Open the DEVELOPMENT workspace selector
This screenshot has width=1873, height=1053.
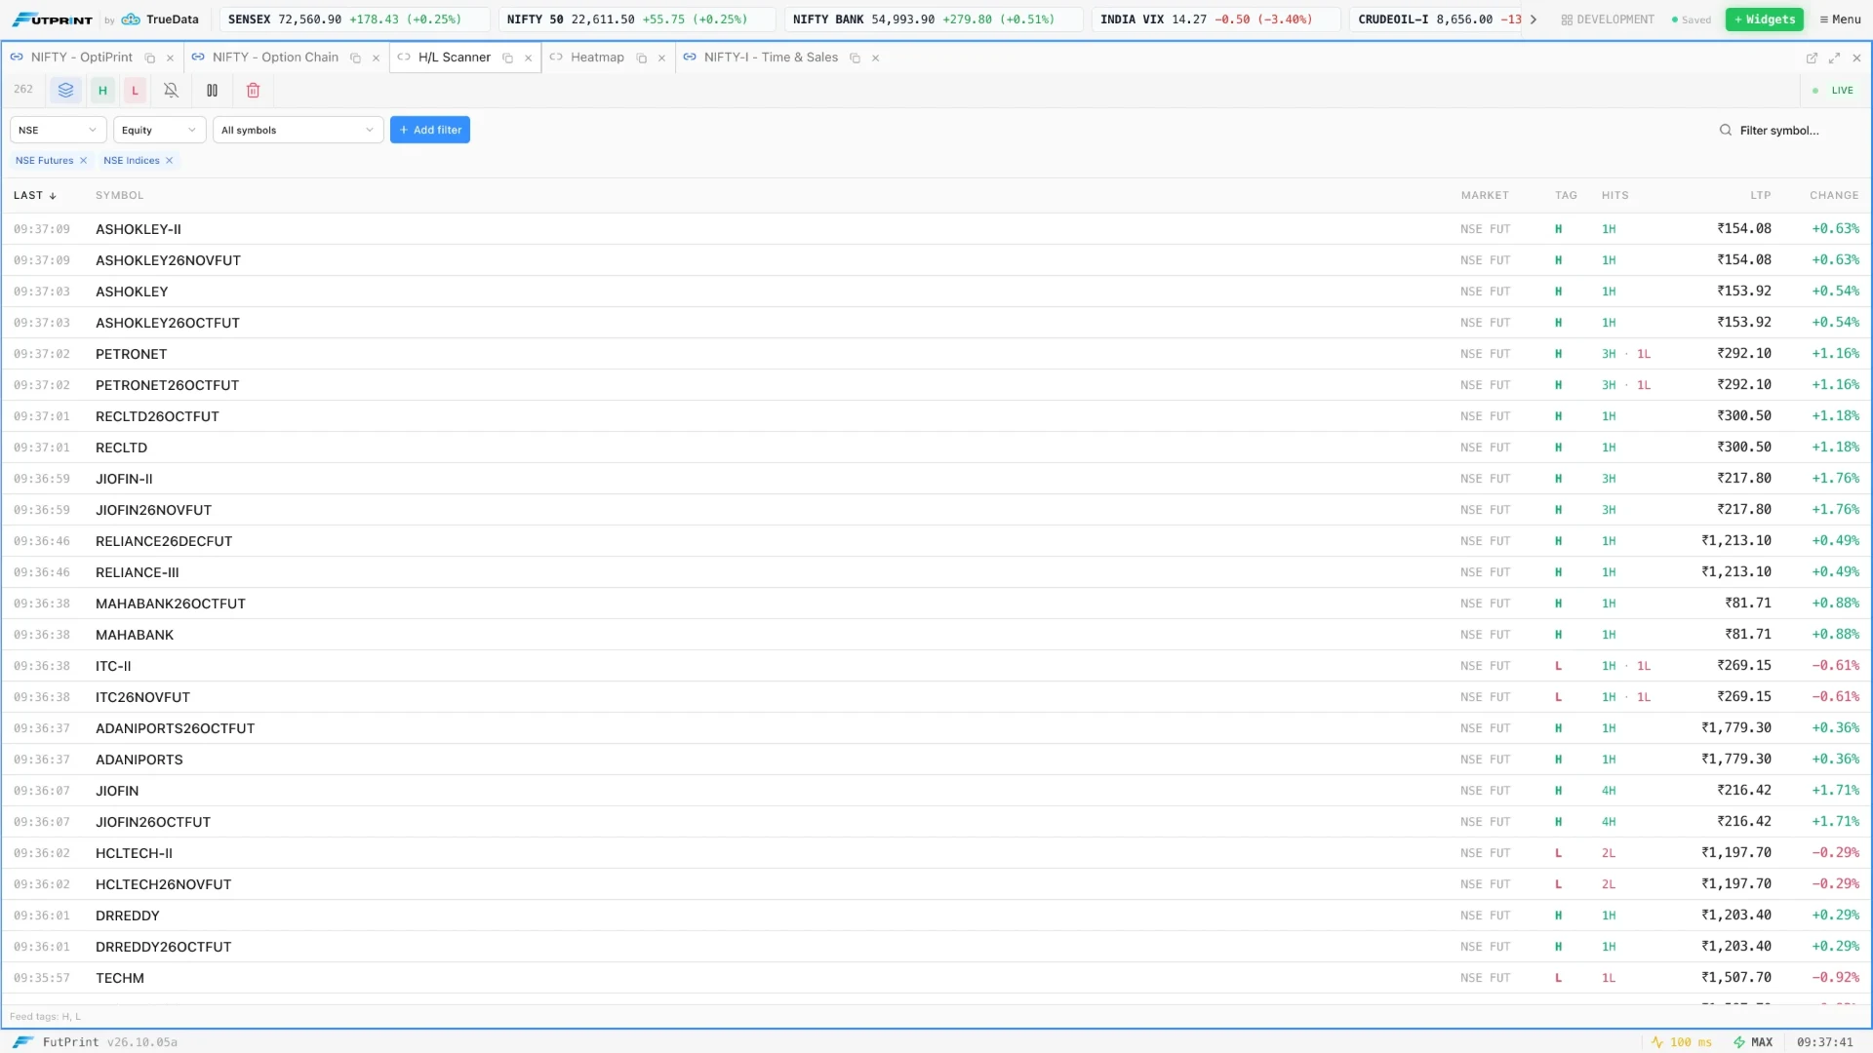(1608, 19)
